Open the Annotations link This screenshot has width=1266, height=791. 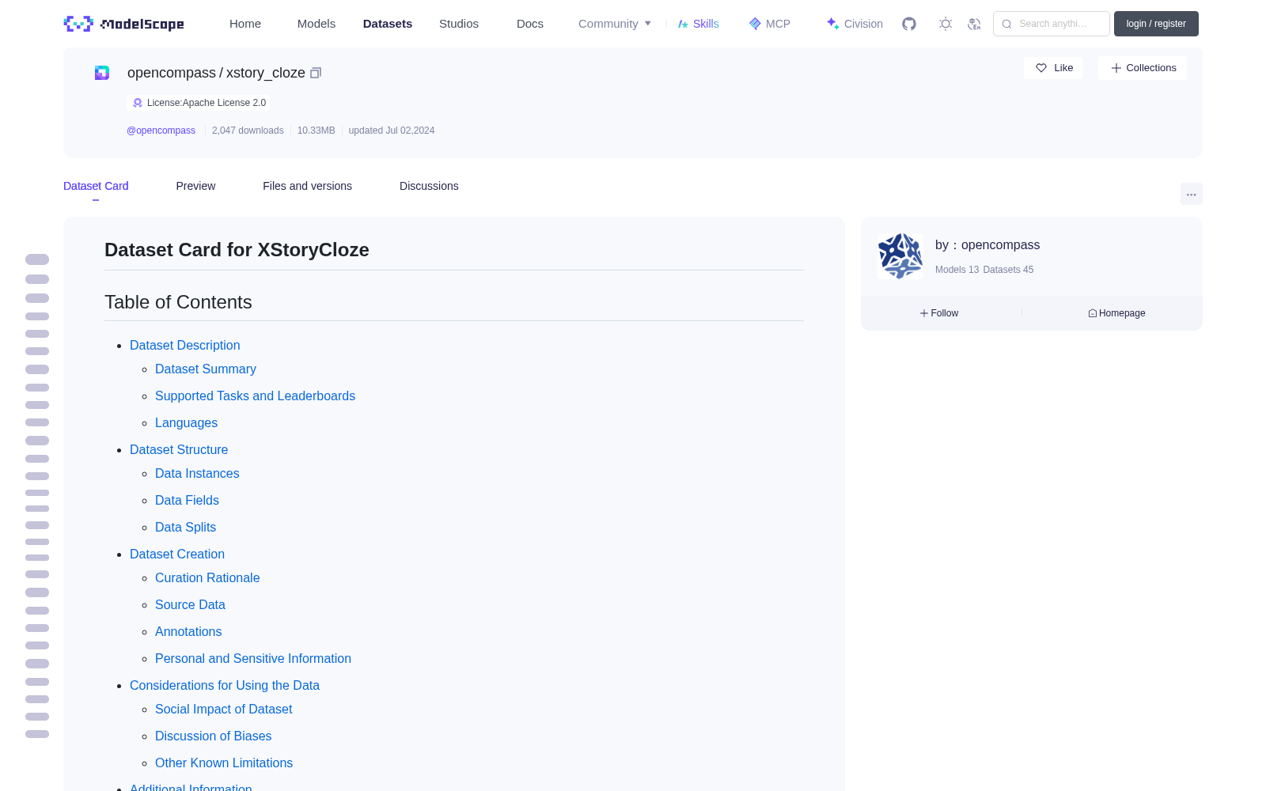(x=188, y=631)
